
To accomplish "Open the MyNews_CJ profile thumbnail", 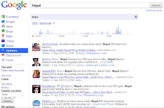I will tap(36, 104).
